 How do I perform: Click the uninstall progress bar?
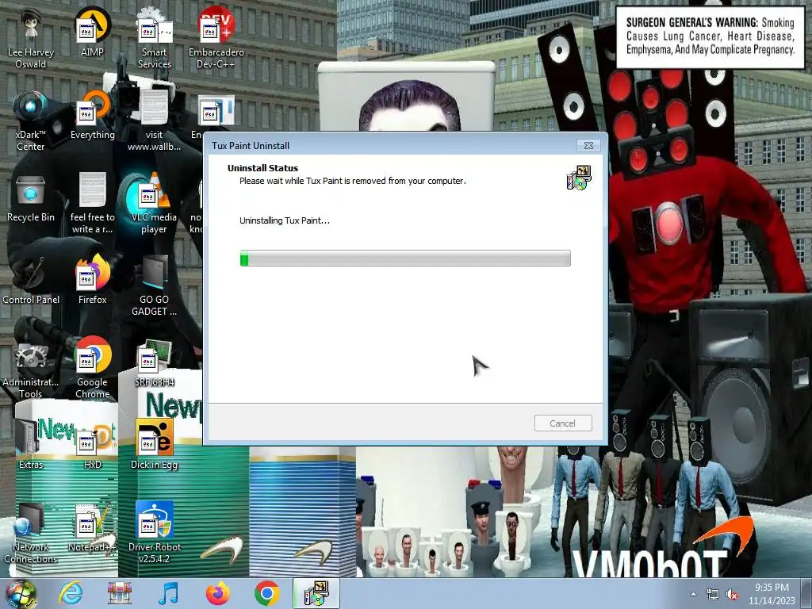pos(405,258)
